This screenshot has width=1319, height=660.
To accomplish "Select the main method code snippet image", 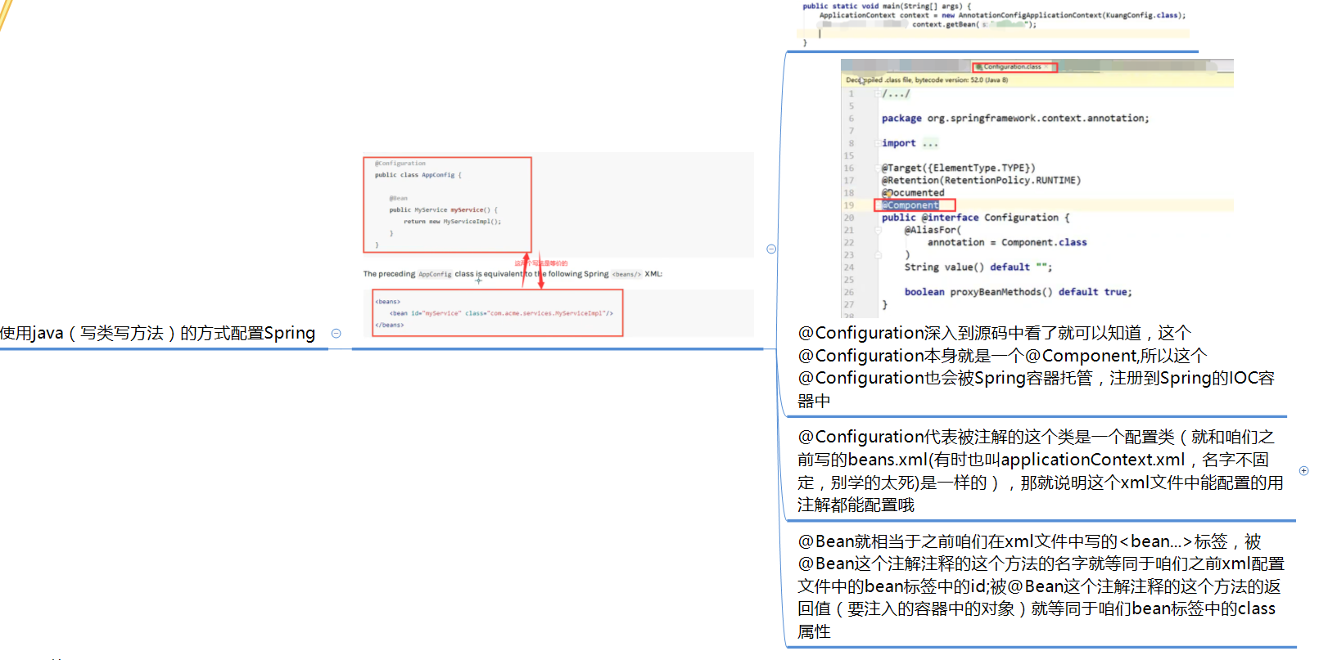I will (993, 24).
